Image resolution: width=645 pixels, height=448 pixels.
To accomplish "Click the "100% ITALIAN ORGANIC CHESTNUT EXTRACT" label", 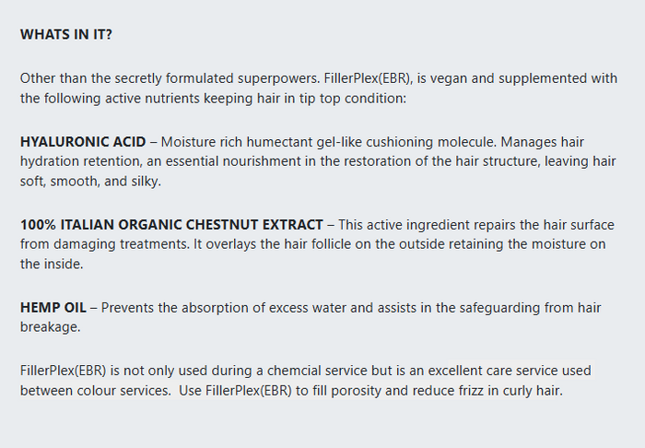I will [171, 225].
